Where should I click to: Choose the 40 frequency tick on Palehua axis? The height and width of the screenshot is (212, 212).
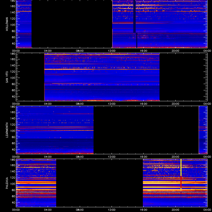pos(14,202)
